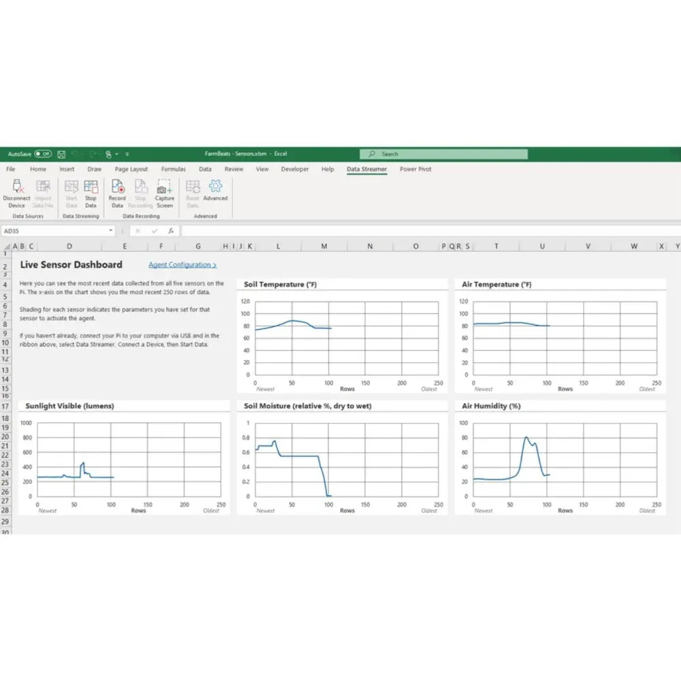The height and width of the screenshot is (681, 681).
Task: Expand the Name Box dropdown arrow
Action: 110,231
